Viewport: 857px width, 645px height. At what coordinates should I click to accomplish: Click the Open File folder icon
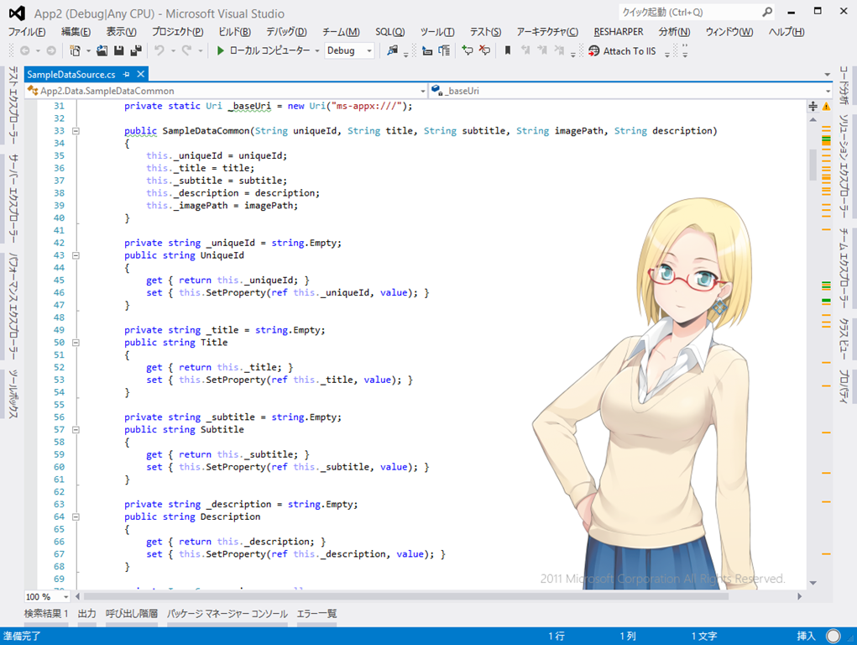click(102, 51)
